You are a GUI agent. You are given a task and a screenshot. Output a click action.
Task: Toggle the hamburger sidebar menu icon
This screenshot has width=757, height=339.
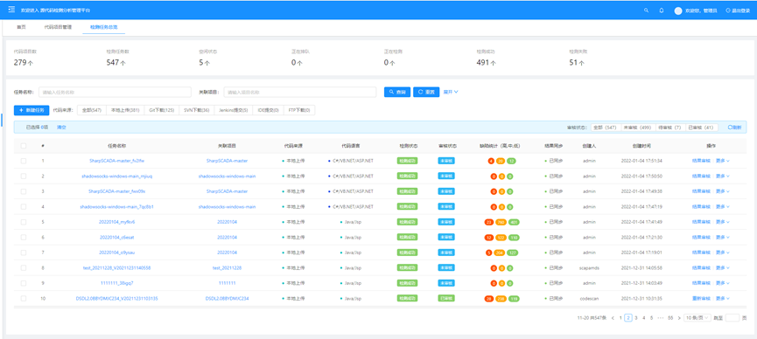click(11, 10)
